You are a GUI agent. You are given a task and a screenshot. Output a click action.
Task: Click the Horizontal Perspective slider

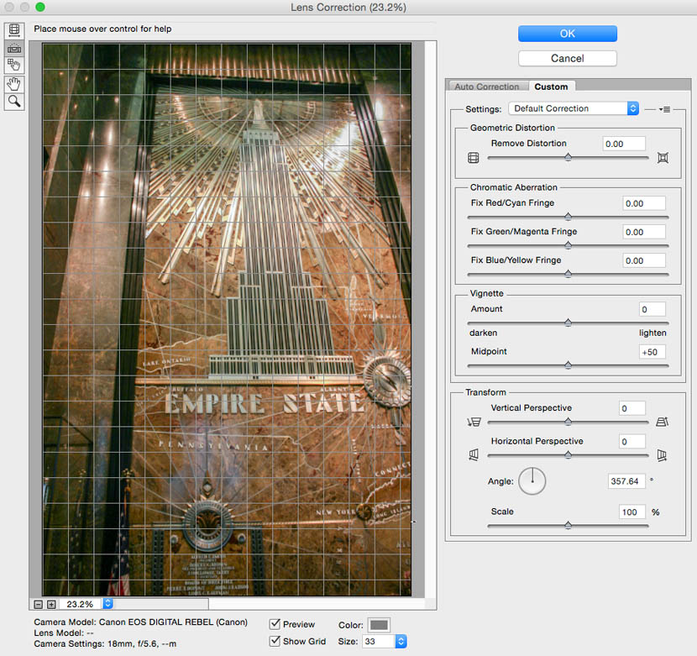click(x=568, y=455)
